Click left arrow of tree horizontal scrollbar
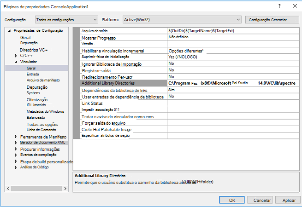Screen dimensions: 302x207 coord(8,188)
